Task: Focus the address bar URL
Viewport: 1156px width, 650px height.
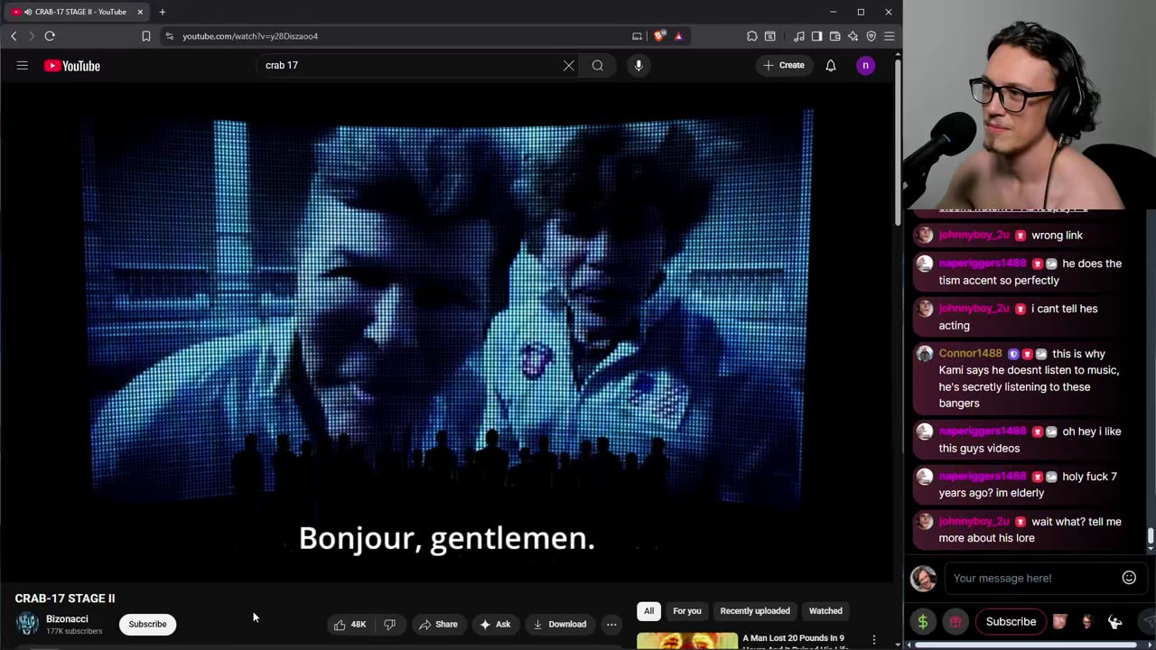Action: [250, 36]
